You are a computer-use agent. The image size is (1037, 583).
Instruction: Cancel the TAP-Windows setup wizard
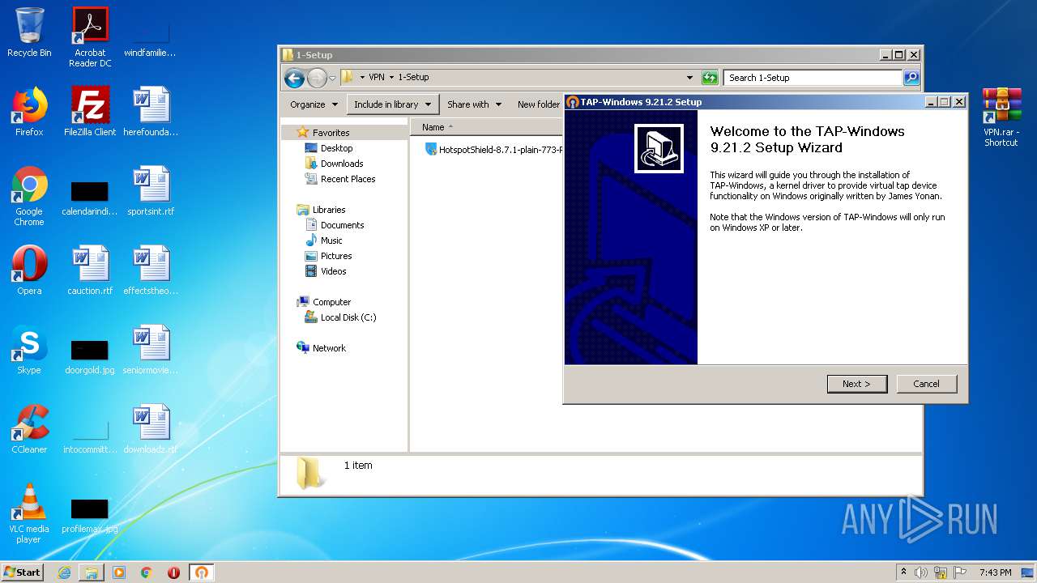click(x=927, y=384)
